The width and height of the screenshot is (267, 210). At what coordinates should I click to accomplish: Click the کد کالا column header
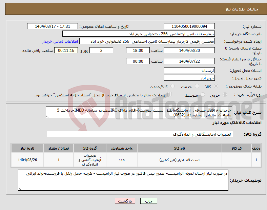(237, 148)
